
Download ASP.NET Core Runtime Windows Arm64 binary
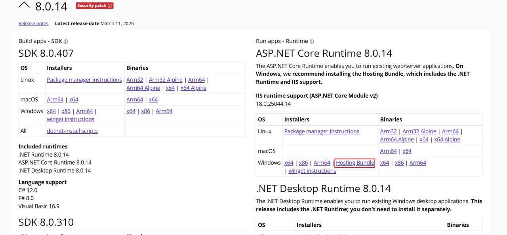coord(418,163)
